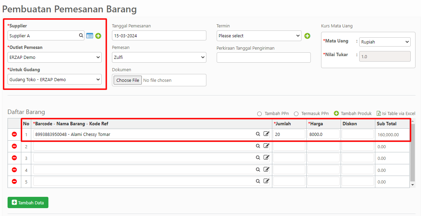Click the search icon in Supplier field
Image resolution: width=421 pixels, height=216 pixels.
point(81,35)
